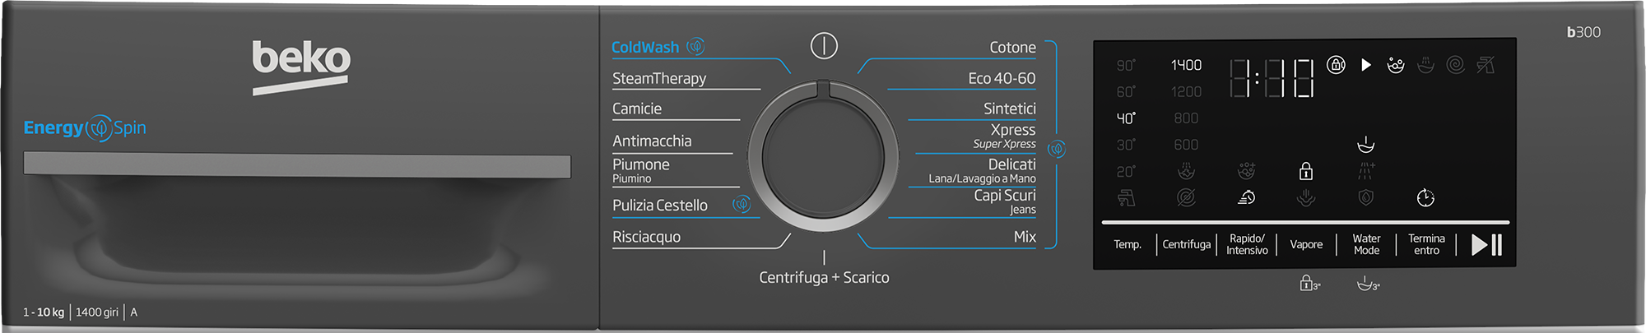
Task: Tap the power on/off icon above the dial
Action: click(824, 46)
